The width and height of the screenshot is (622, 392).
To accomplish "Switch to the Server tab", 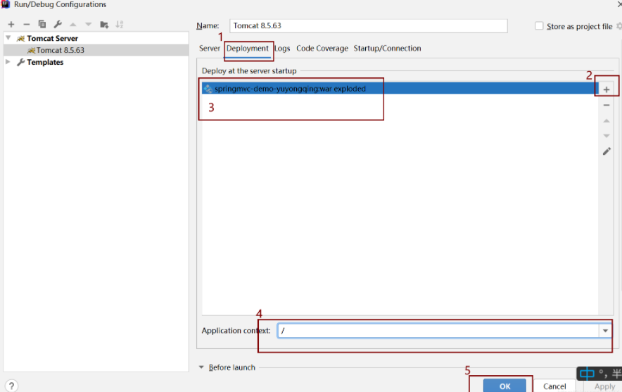I will click(x=210, y=49).
